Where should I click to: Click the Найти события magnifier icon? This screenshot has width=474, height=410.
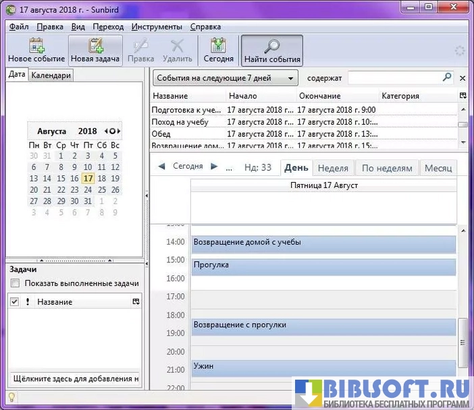pos(271,46)
